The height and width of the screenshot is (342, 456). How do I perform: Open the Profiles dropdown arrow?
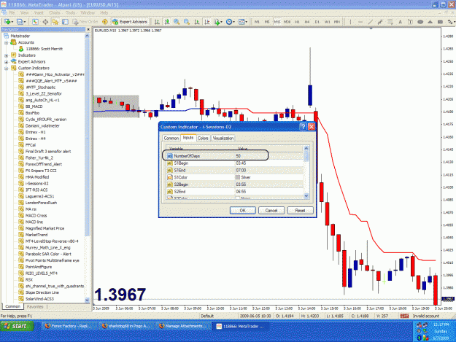25,22
